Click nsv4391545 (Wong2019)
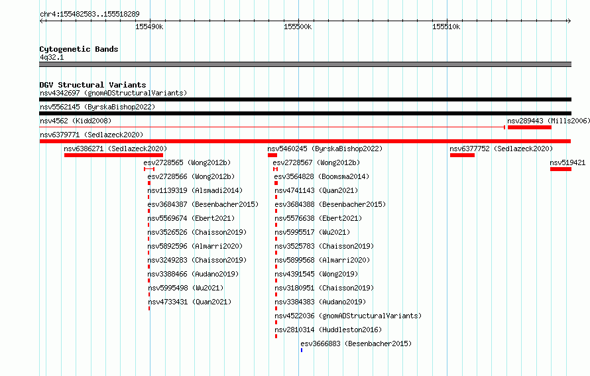Viewport: 590px width, 376px height. tap(316, 274)
